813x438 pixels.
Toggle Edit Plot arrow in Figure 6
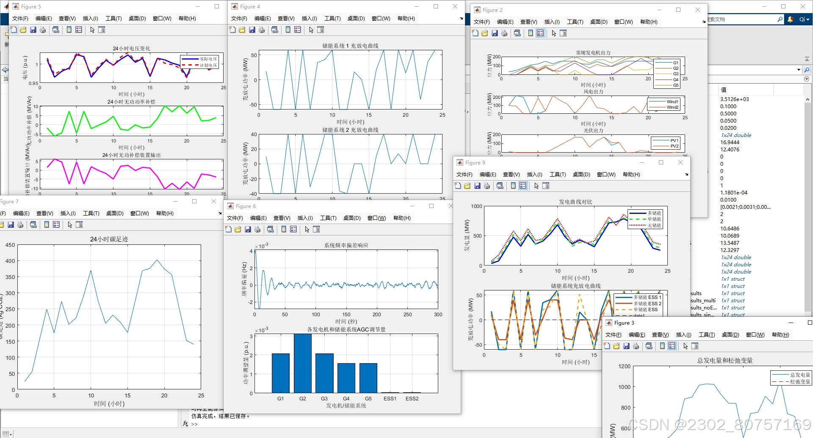(307, 229)
